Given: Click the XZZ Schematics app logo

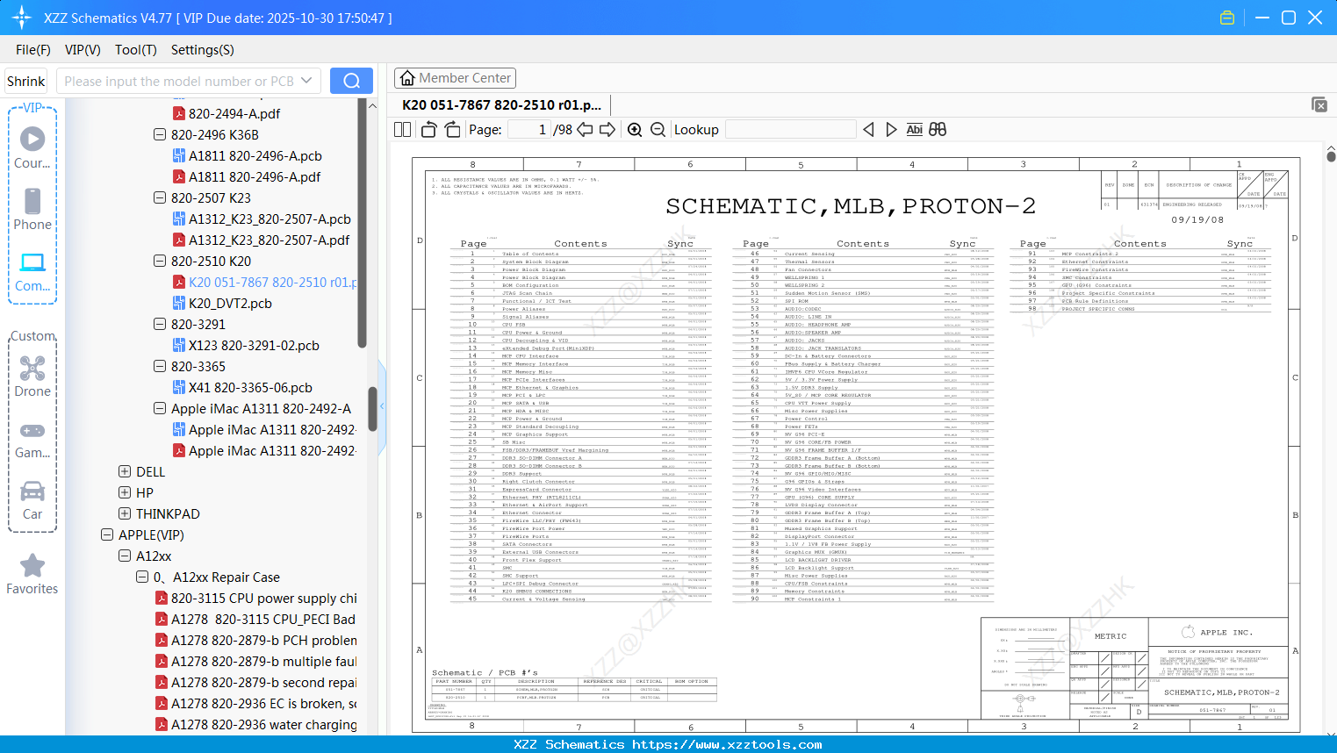Looking at the screenshot, I should pos(21,18).
